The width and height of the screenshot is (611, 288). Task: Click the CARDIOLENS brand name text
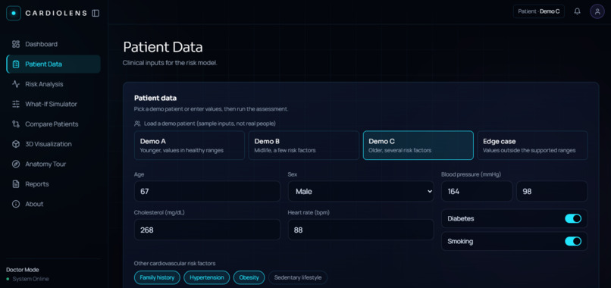coord(56,13)
